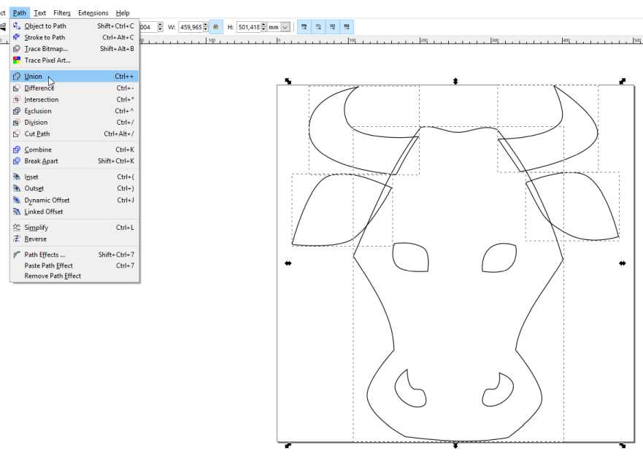
Task: Toggle scale rounded corners option (second affect button)
Action: click(x=318, y=27)
